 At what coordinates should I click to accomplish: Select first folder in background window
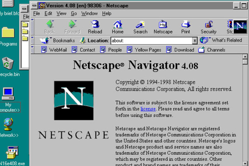click(25, 24)
